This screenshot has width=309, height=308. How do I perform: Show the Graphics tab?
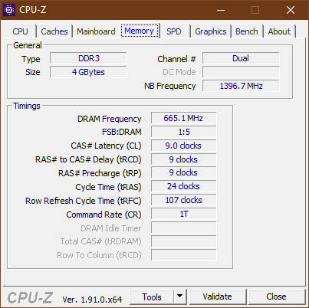click(x=211, y=31)
